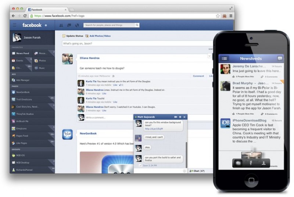The image size is (294, 197).
Task: Open Emojicons page in the sidebar
Action: [32, 129]
